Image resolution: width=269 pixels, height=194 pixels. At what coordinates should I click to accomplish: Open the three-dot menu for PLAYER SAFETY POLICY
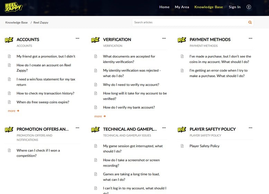(x=250, y=128)
